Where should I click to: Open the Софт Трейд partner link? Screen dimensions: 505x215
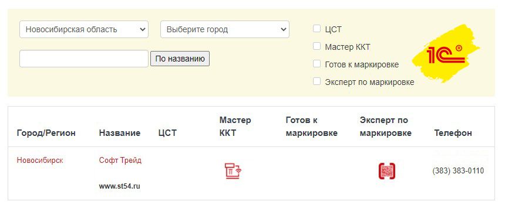(x=120, y=160)
